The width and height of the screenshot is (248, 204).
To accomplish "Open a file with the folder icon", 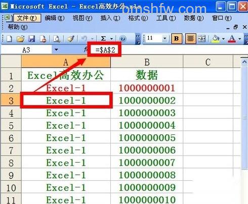I will (20, 39).
